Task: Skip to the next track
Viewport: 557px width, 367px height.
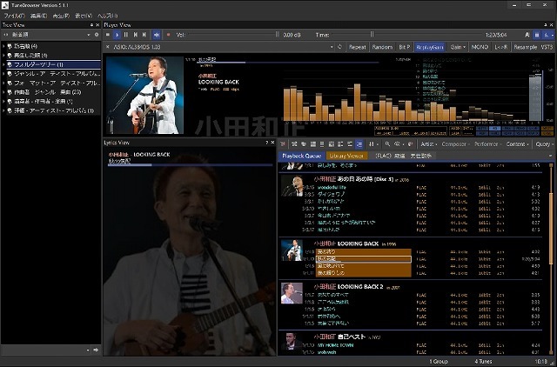Action: 144,35
